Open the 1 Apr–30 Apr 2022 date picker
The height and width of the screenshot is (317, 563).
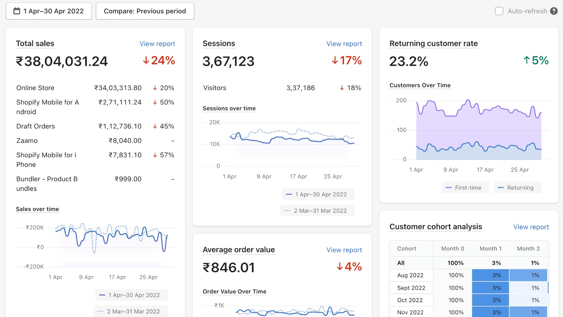[49, 11]
